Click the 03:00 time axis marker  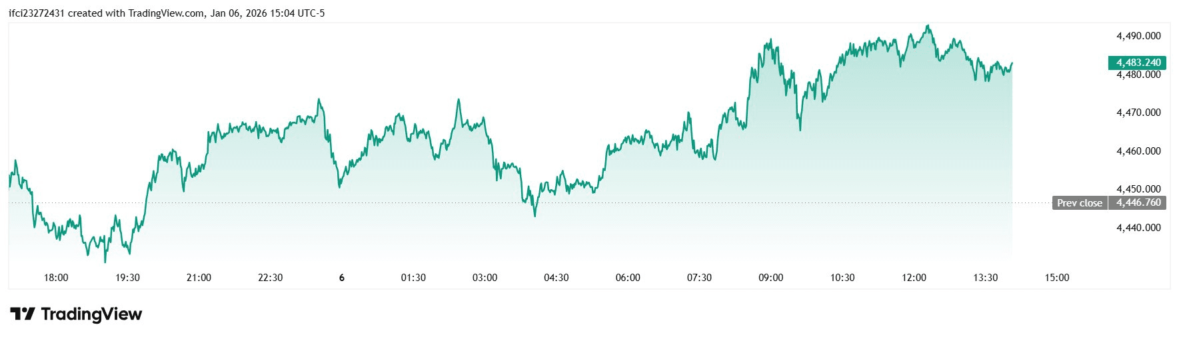[485, 278]
